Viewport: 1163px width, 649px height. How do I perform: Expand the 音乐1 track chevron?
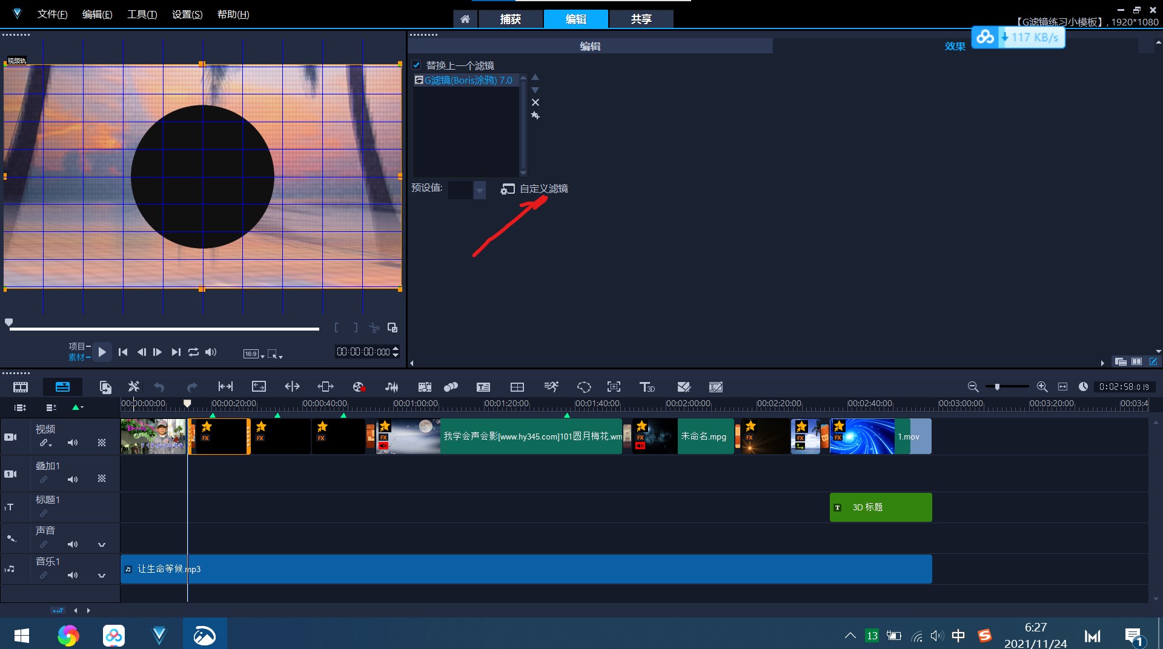102,575
